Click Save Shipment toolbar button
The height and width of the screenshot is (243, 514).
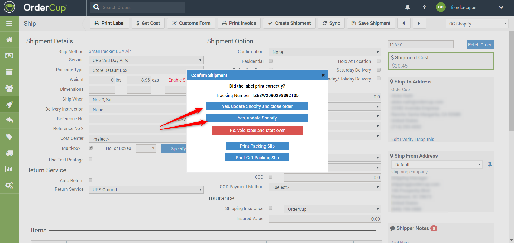(x=371, y=23)
